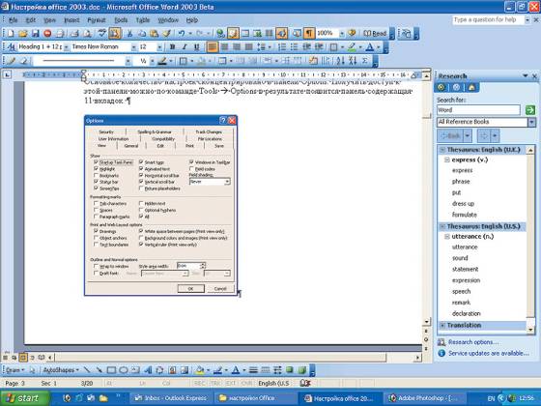Click the Read mode button
Screen dimensions: 541x406
point(376,34)
